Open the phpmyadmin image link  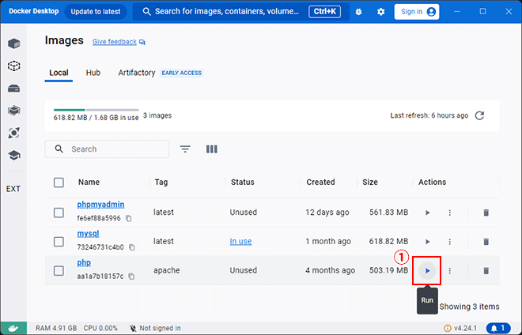click(x=101, y=205)
